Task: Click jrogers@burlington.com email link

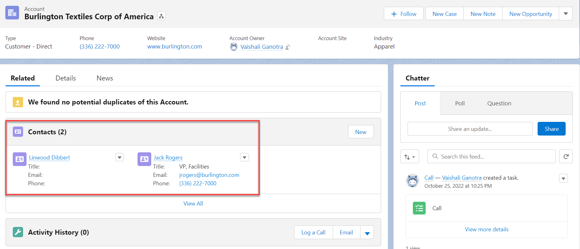Action: (209, 175)
